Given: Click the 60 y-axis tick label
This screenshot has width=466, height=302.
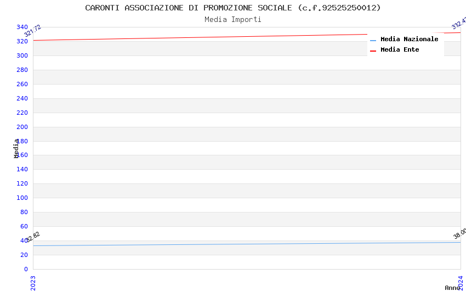Looking at the screenshot, I should coord(24,226).
